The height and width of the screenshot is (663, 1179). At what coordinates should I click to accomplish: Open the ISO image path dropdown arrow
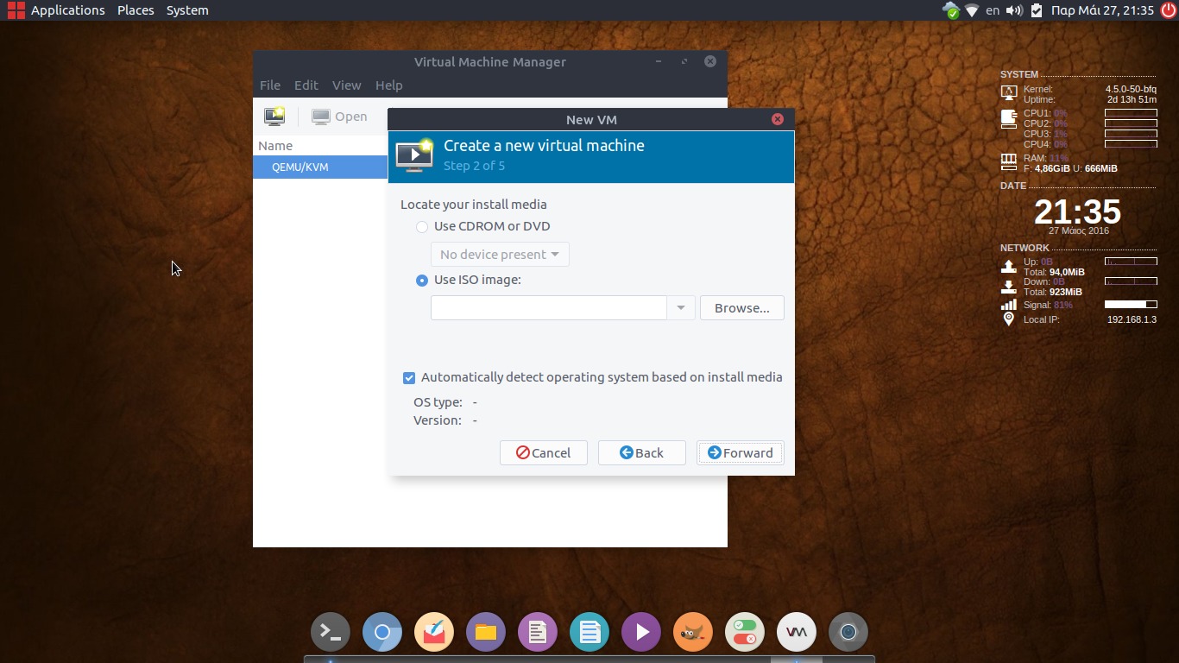(x=681, y=308)
